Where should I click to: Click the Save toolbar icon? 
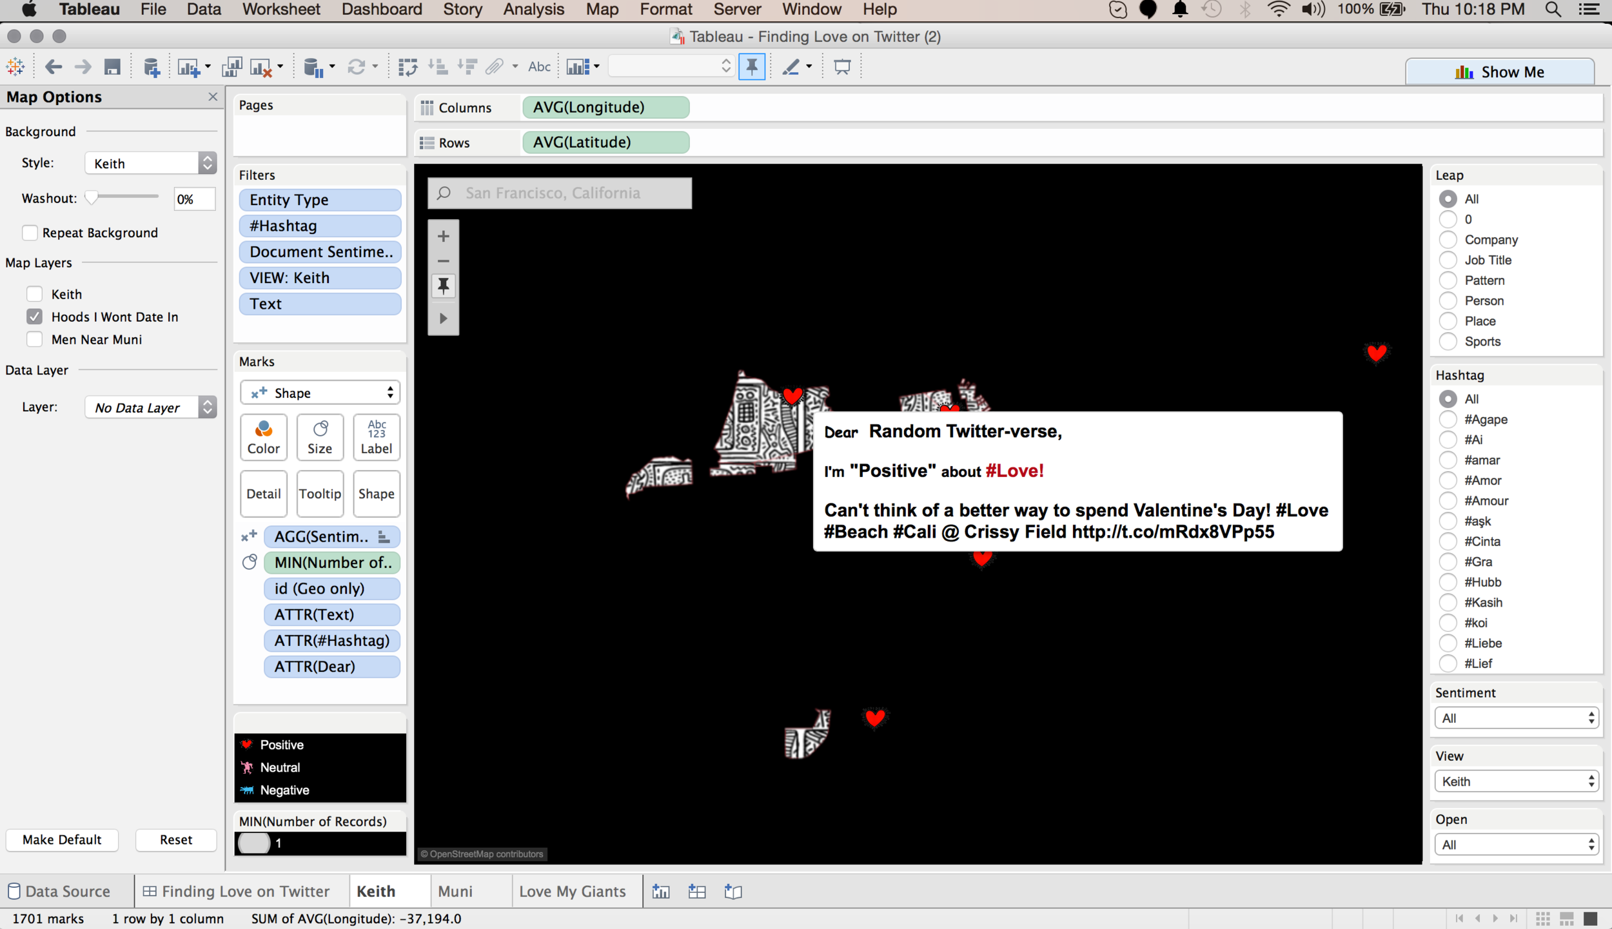tap(112, 67)
